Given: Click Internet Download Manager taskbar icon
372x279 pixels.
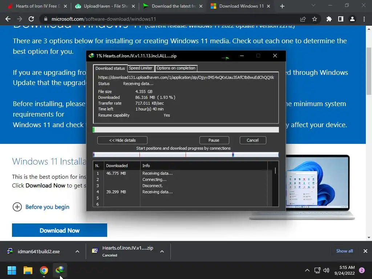Looking at the screenshot, I should [60, 270].
